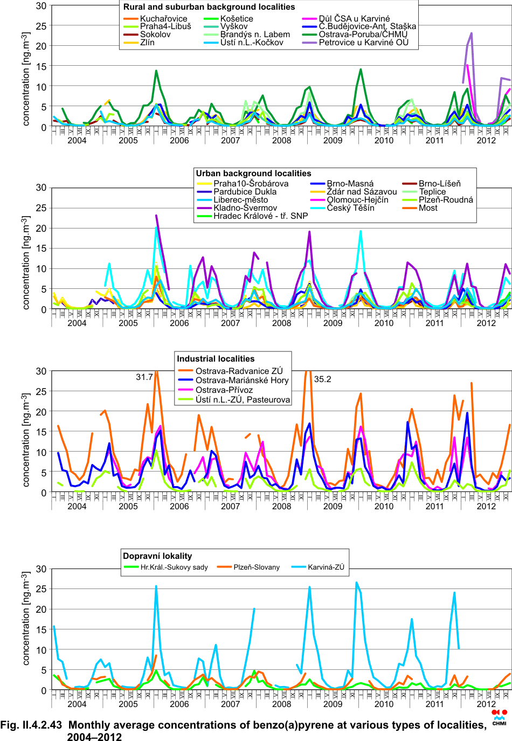The image size is (512, 741).
Task: Select the Plzeň-Slovany legend label
Action: pos(257,567)
